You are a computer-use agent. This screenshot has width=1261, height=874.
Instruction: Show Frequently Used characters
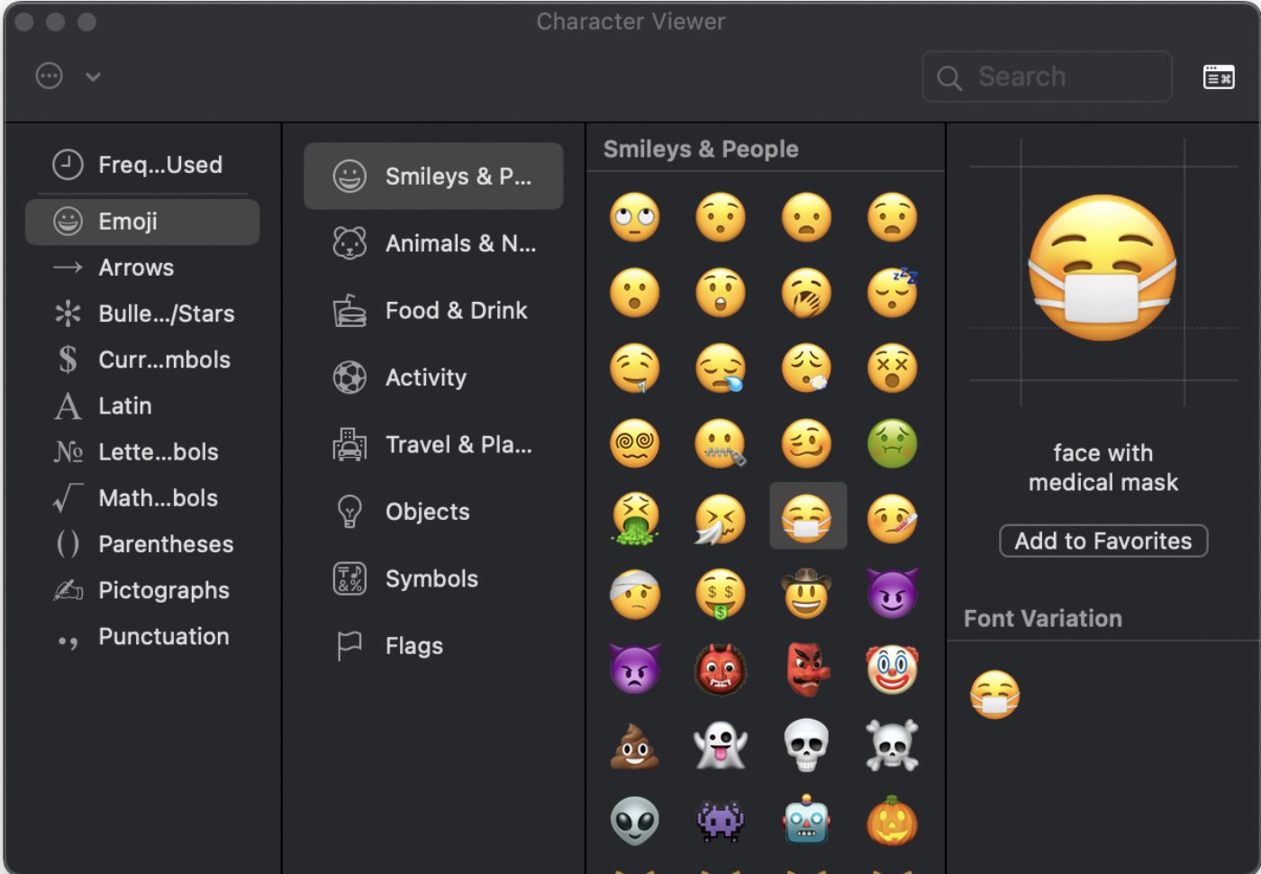159,165
